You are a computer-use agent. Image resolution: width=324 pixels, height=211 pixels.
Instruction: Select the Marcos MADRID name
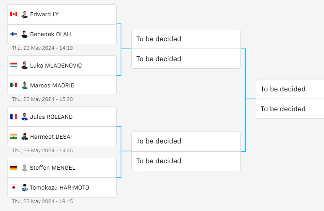(x=52, y=85)
